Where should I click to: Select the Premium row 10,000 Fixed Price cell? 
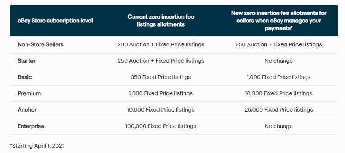[x=279, y=93]
